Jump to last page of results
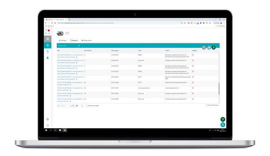 [77, 106]
